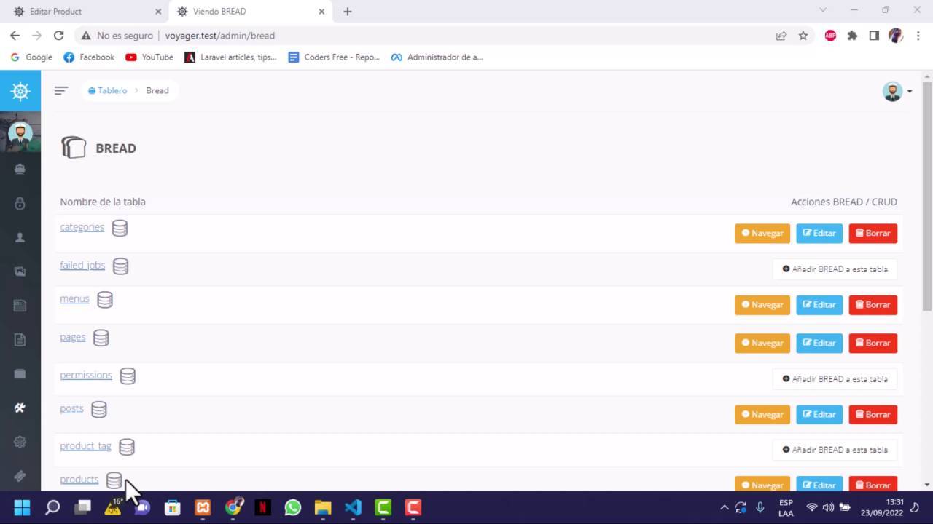The height and width of the screenshot is (524, 933).
Task: Click the Navegar button for categories
Action: click(762, 233)
